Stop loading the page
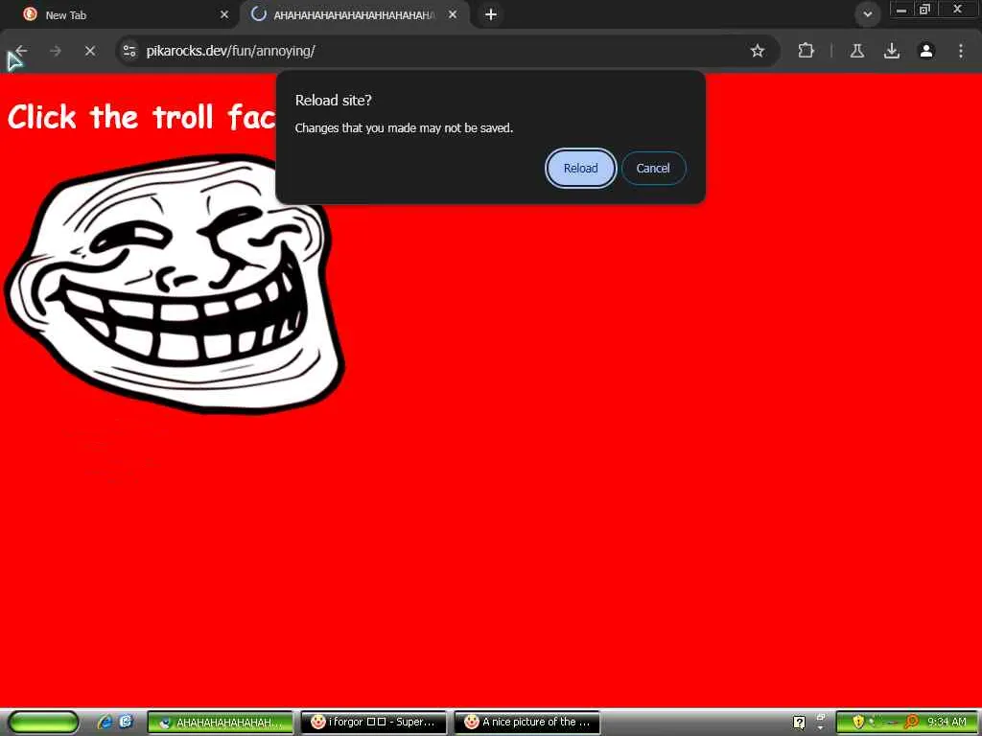This screenshot has width=982, height=736. 90,51
